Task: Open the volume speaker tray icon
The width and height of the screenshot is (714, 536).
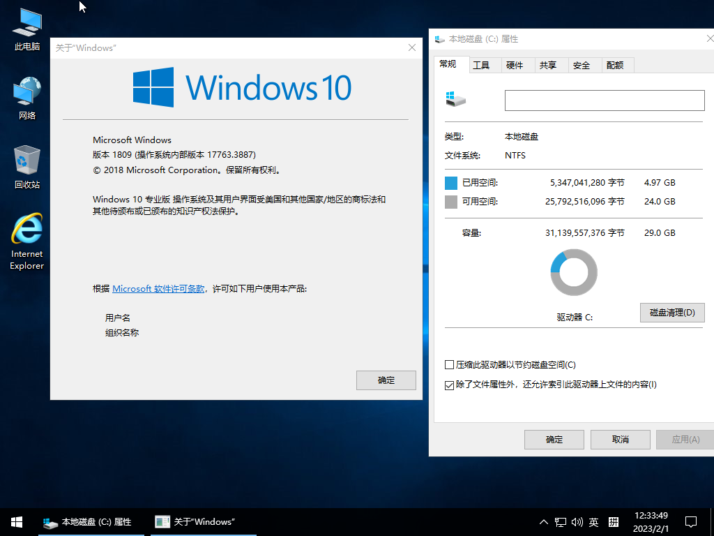Action: [577, 522]
